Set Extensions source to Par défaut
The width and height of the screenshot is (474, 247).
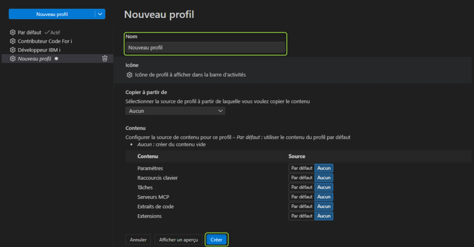pyautogui.click(x=301, y=216)
